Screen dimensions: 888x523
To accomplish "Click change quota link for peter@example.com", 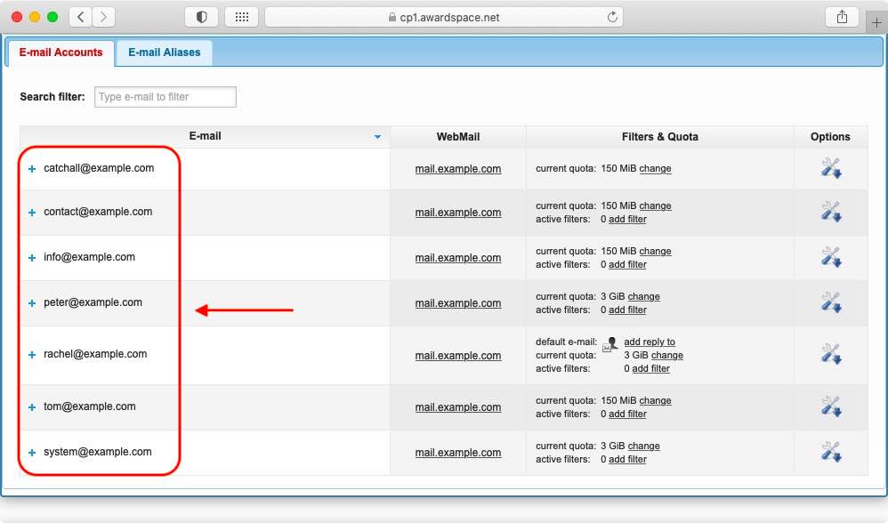I will [x=643, y=296].
